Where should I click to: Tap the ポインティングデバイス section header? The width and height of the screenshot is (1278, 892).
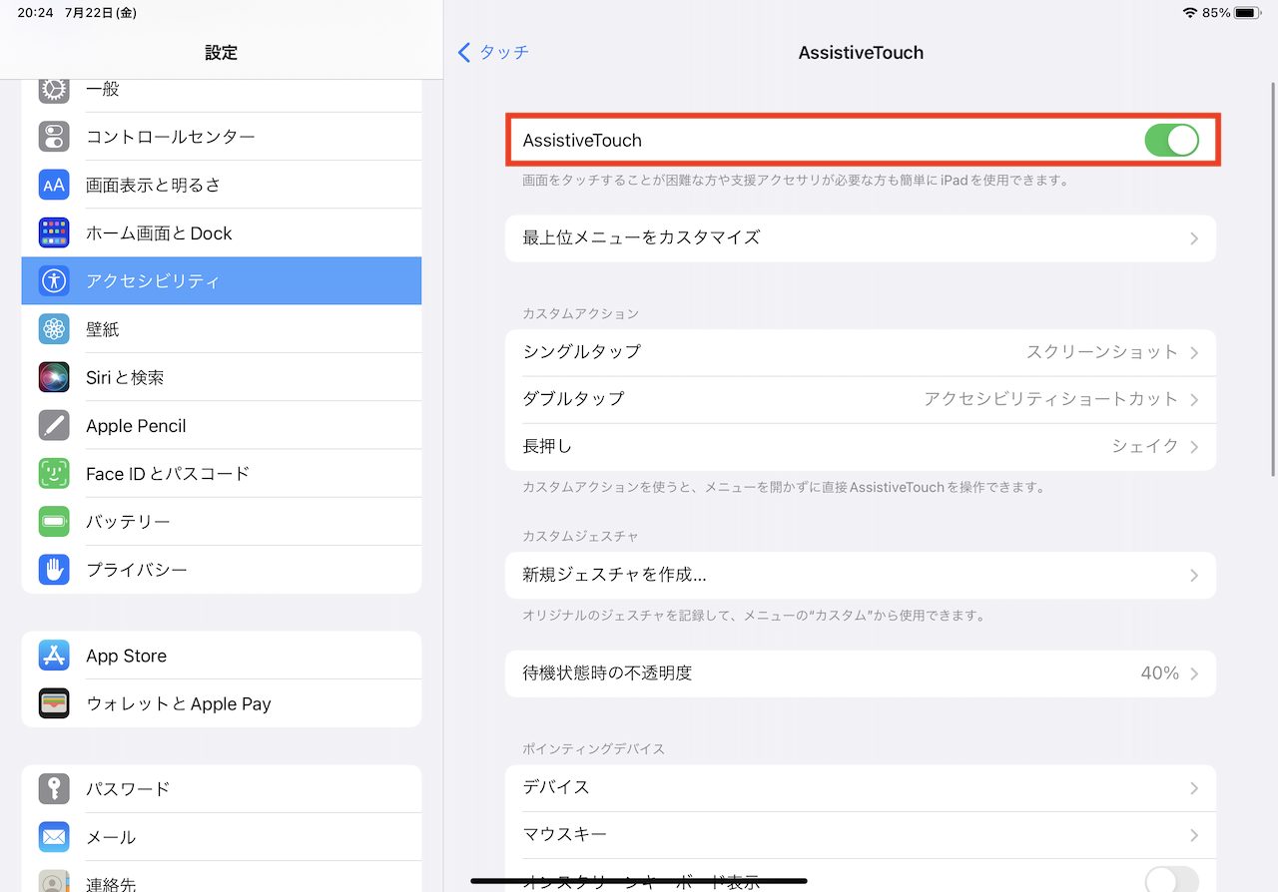click(594, 748)
